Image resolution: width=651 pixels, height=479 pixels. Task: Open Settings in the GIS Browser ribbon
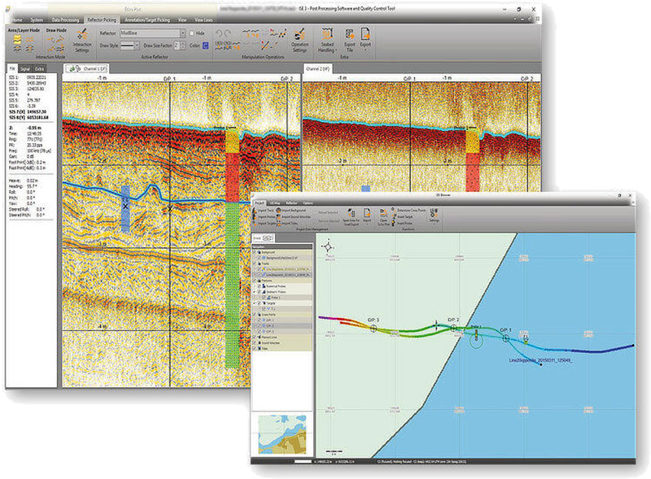[434, 216]
